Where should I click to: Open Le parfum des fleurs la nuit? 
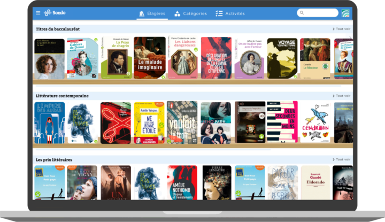(x=50, y=59)
